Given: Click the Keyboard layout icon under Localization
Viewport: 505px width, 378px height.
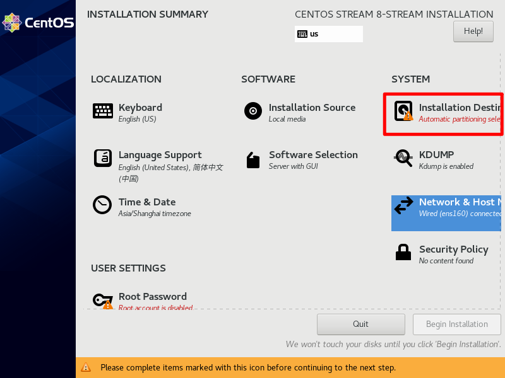Looking at the screenshot, I should coord(103,111).
